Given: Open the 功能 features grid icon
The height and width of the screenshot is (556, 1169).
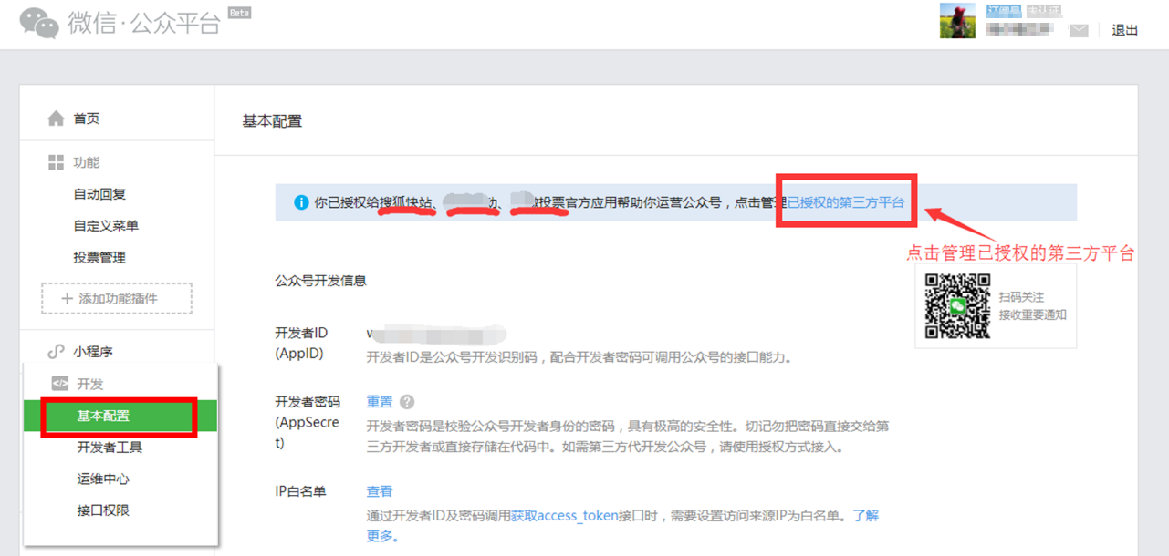Looking at the screenshot, I should pyautogui.click(x=56, y=161).
